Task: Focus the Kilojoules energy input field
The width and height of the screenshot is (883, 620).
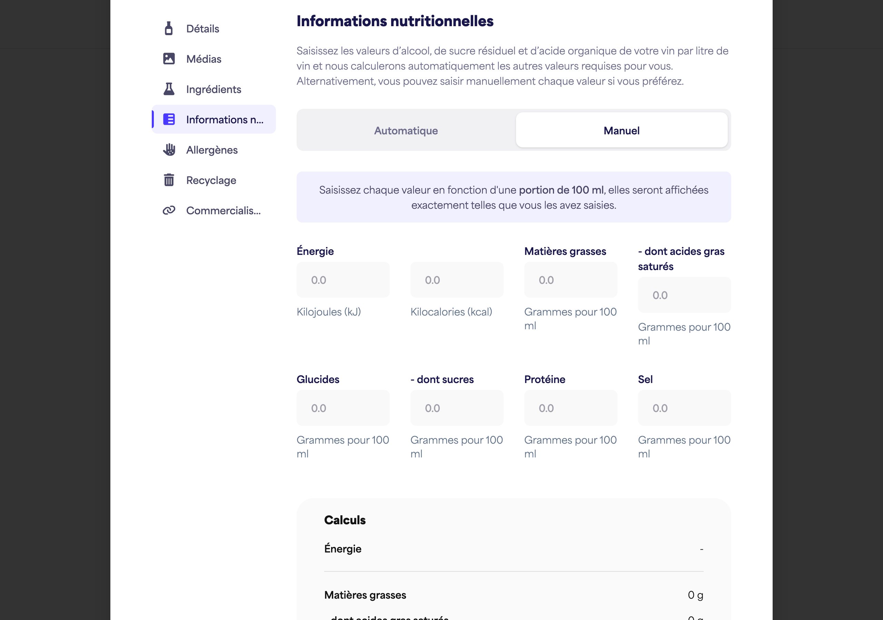Action: pyautogui.click(x=343, y=280)
